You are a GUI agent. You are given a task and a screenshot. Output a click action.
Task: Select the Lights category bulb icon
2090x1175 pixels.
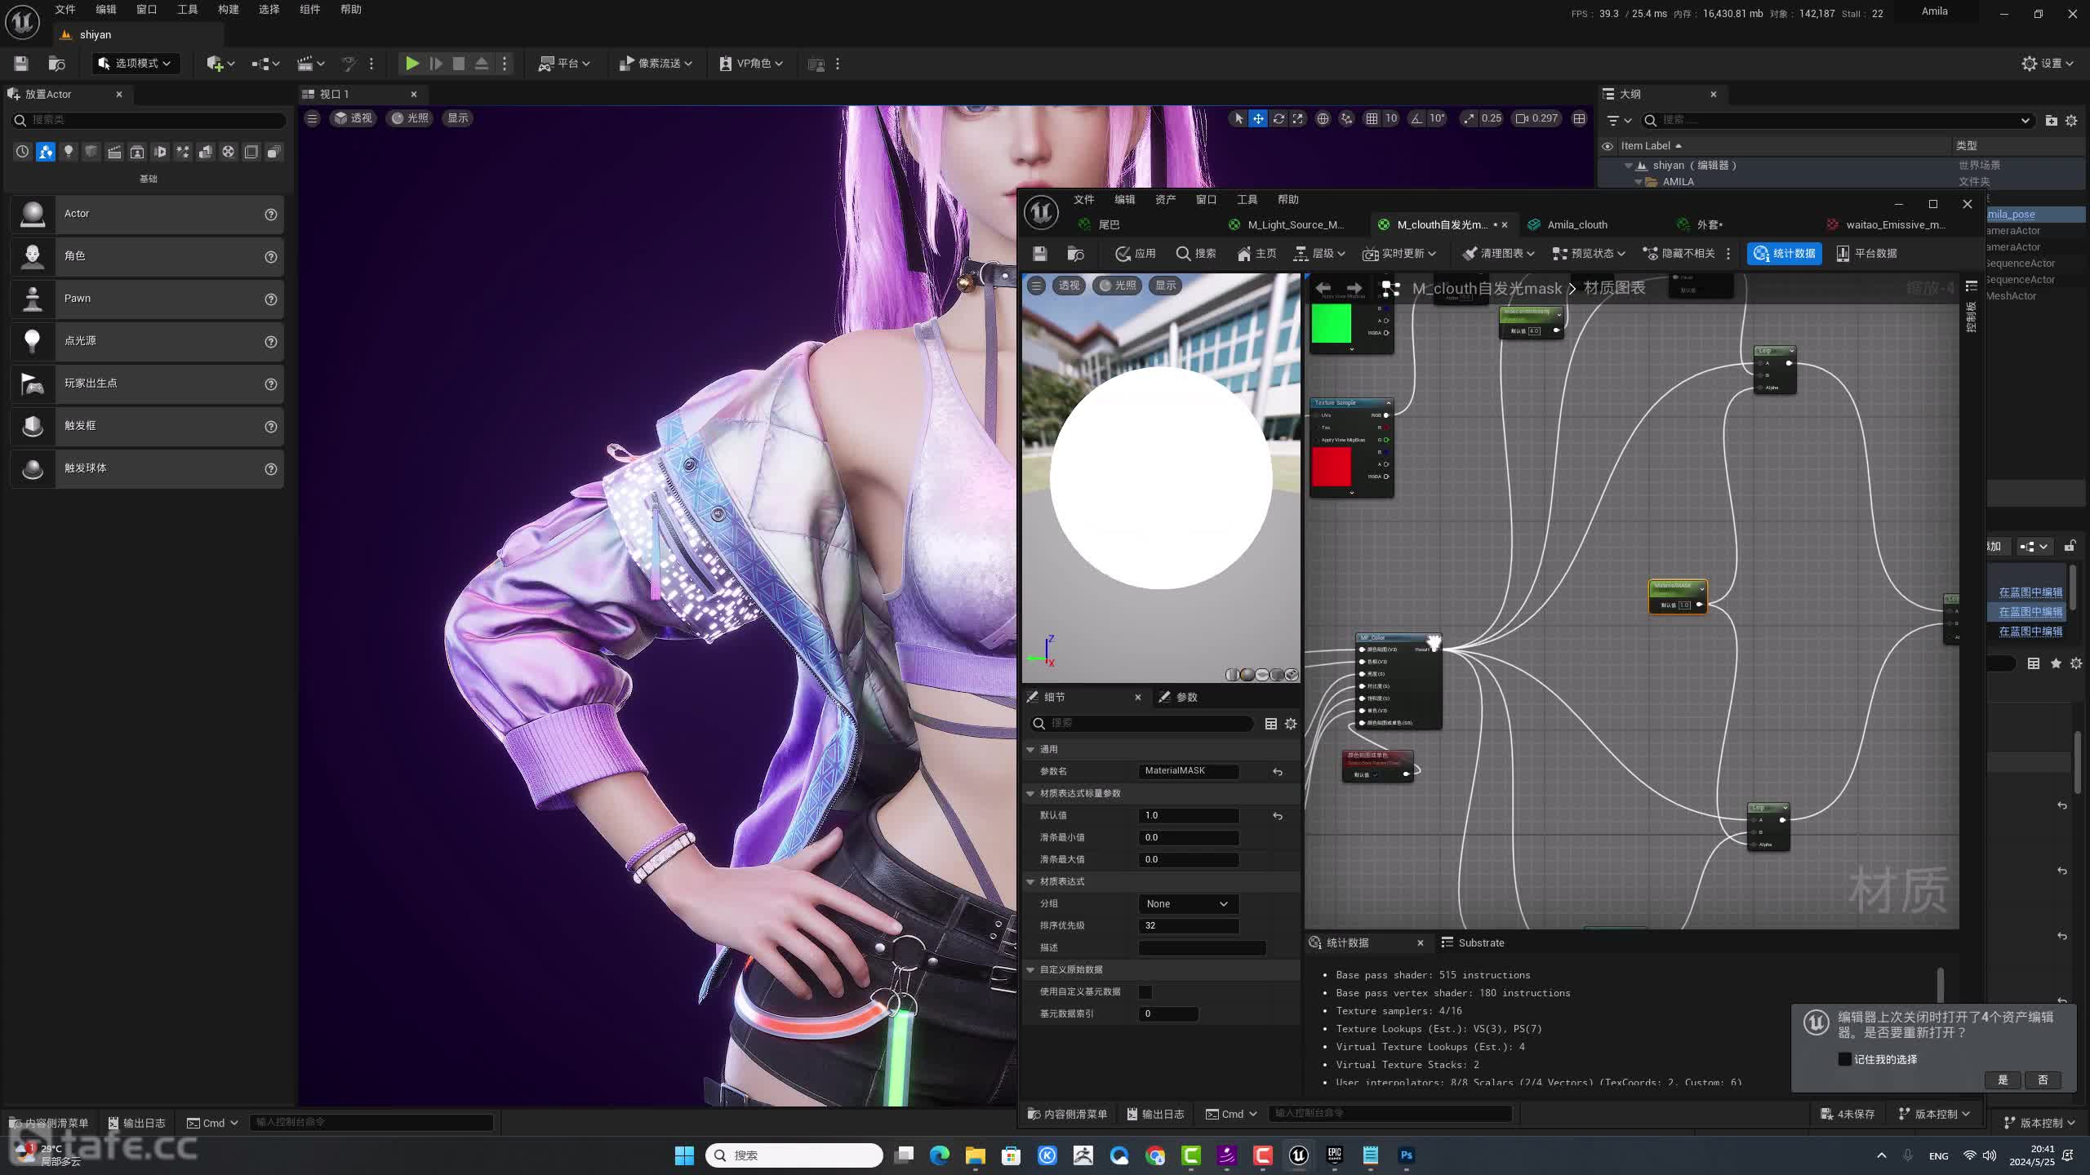[69, 152]
